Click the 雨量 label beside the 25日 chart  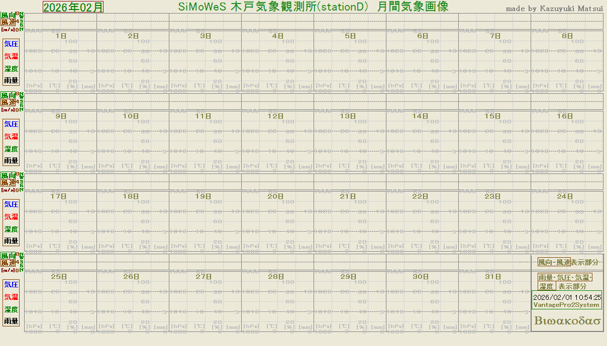(11, 321)
